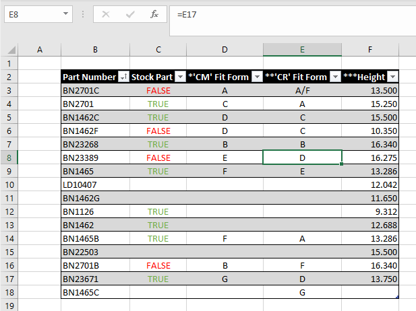Click height value 15.250

pyautogui.click(x=384, y=104)
